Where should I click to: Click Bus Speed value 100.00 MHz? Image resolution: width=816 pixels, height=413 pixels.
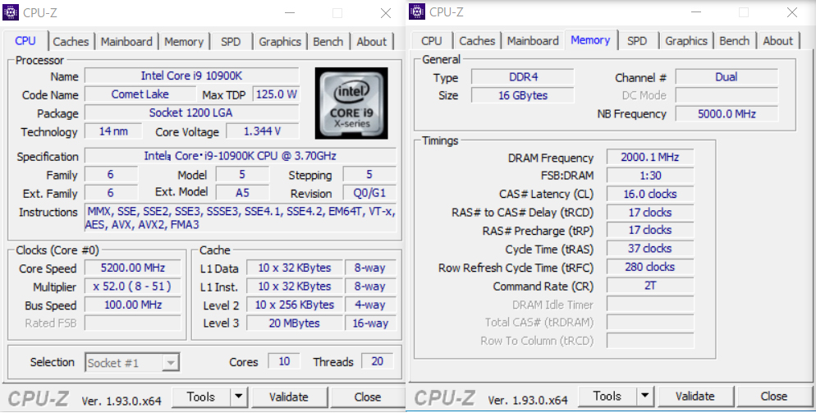click(x=133, y=305)
